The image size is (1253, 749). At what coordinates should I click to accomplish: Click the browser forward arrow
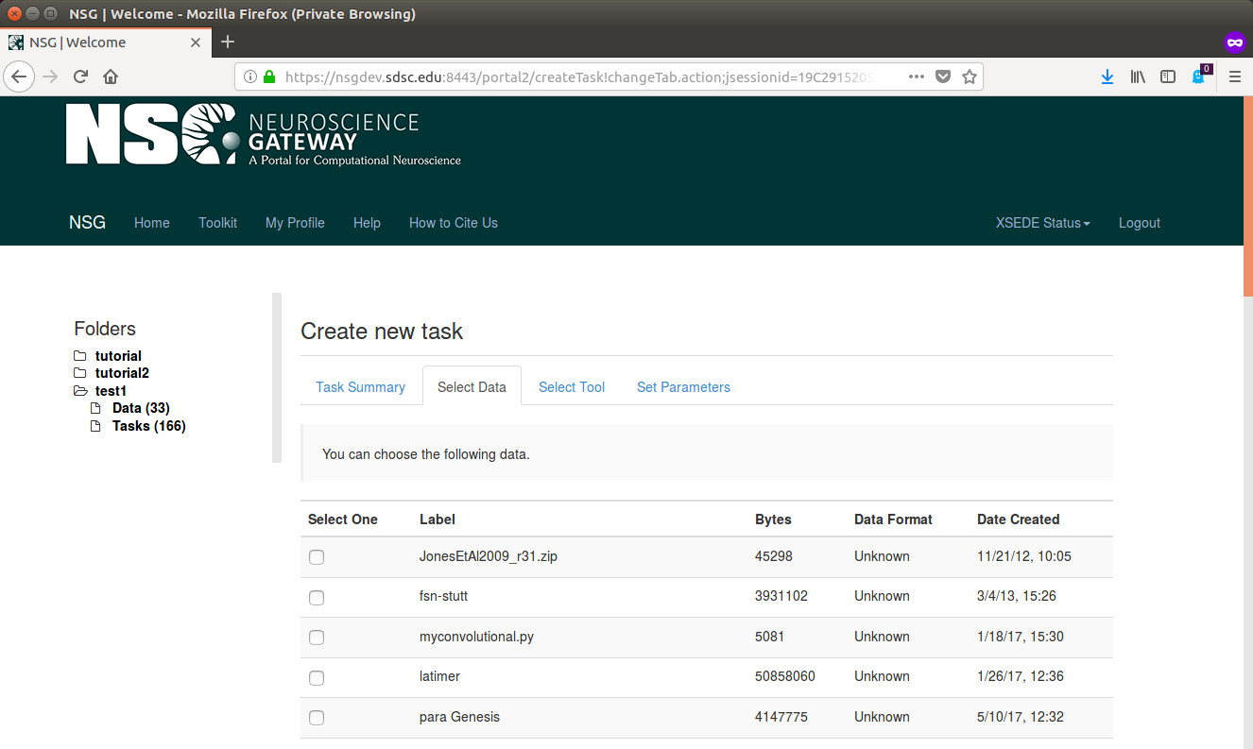(51, 77)
